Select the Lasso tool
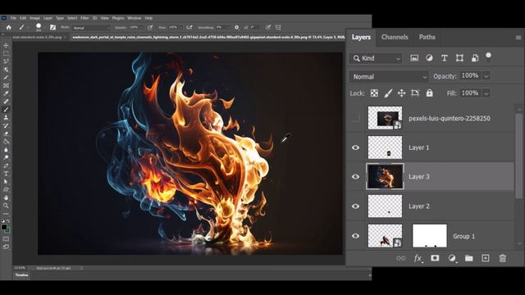The height and width of the screenshot is (295, 525). 6,61
